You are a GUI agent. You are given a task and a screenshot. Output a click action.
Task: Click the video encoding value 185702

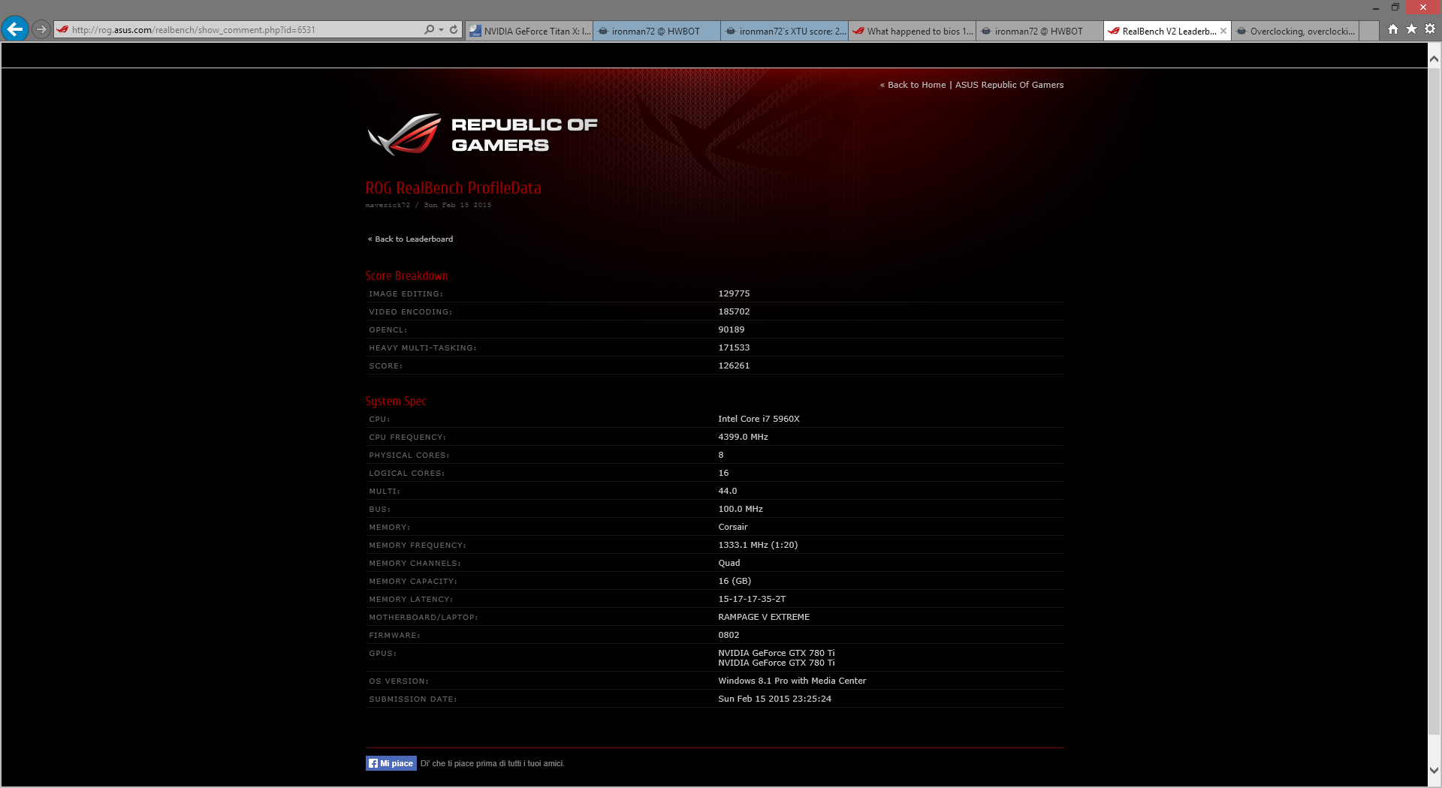point(734,311)
